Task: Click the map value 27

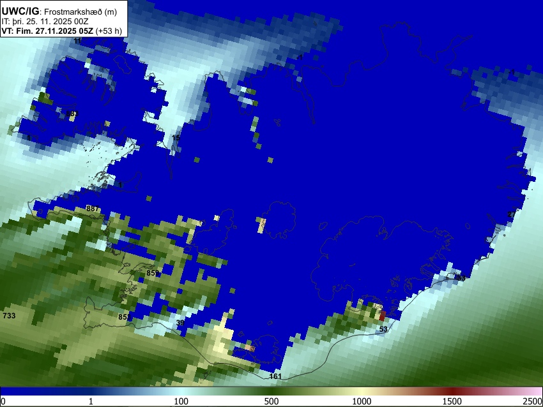Action: (512, 214)
